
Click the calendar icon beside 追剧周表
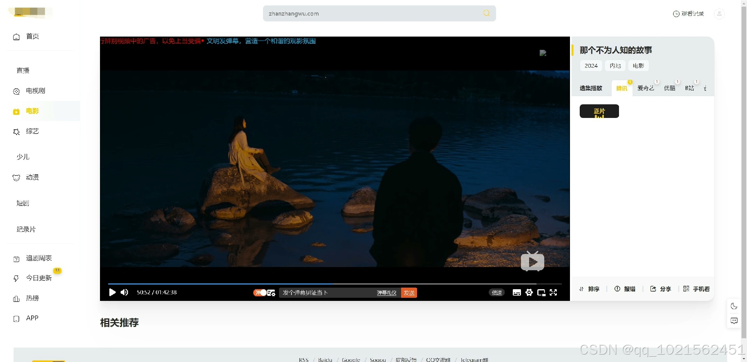(16, 259)
